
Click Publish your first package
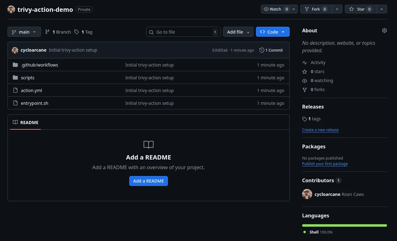(325, 164)
